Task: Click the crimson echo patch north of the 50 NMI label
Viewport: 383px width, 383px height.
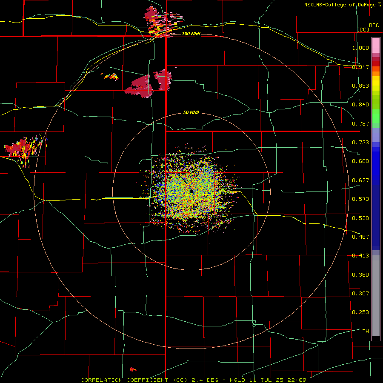Action: (148, 84)
